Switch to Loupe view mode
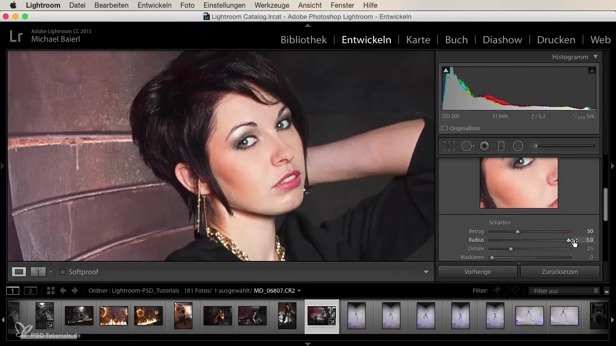The image size is (616, 346). click(x=19, y=272)
